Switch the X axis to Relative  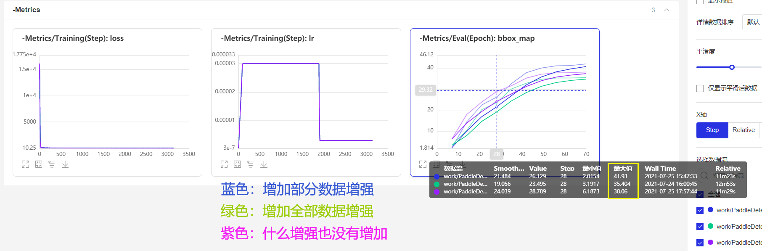pyautogui.click(x=743, y=130)
